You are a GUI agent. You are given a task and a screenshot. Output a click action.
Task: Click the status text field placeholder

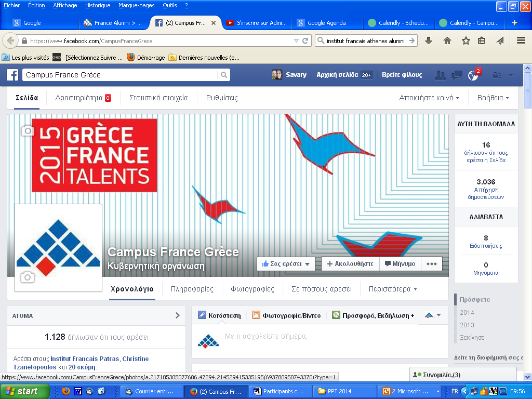click(x=266, y=336)
